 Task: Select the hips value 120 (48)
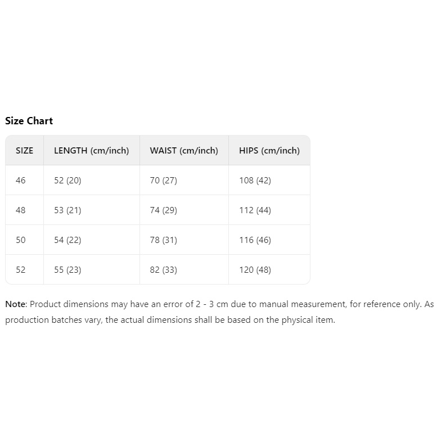[x=255, y=270]
